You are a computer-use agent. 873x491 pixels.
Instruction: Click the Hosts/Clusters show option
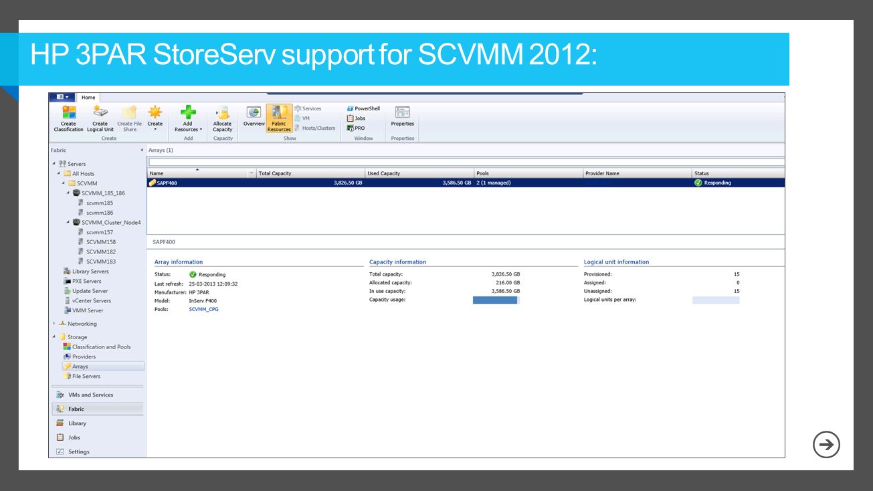click(315, 128)
